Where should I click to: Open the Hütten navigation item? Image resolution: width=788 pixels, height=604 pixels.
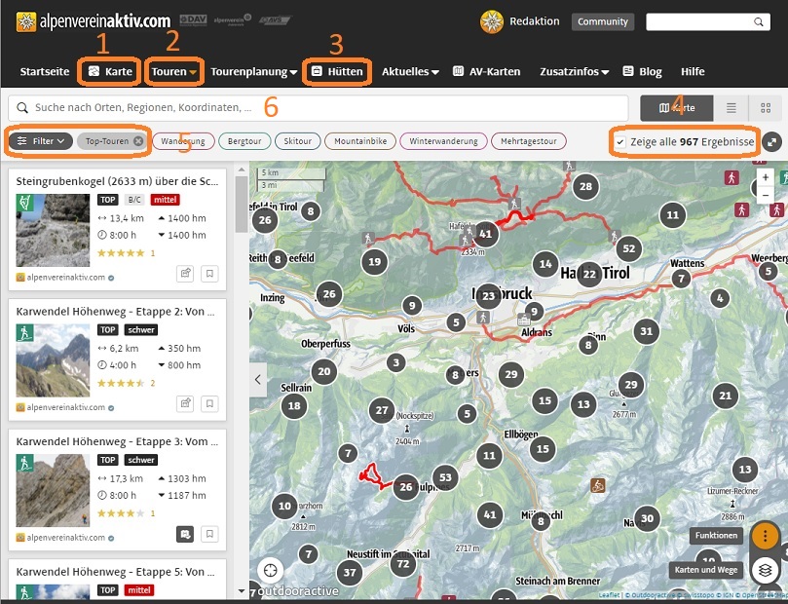[337, 71]
